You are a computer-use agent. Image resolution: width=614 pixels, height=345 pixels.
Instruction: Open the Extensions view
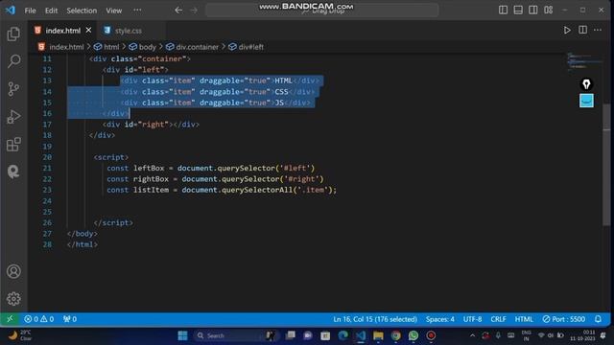(x=13, y=144)
